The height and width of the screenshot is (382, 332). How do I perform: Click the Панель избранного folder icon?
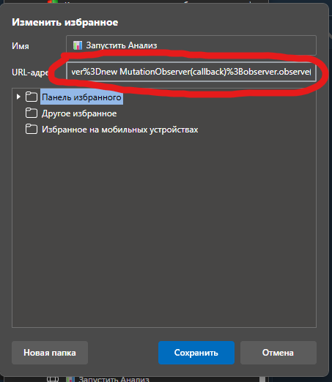(32, 97)
